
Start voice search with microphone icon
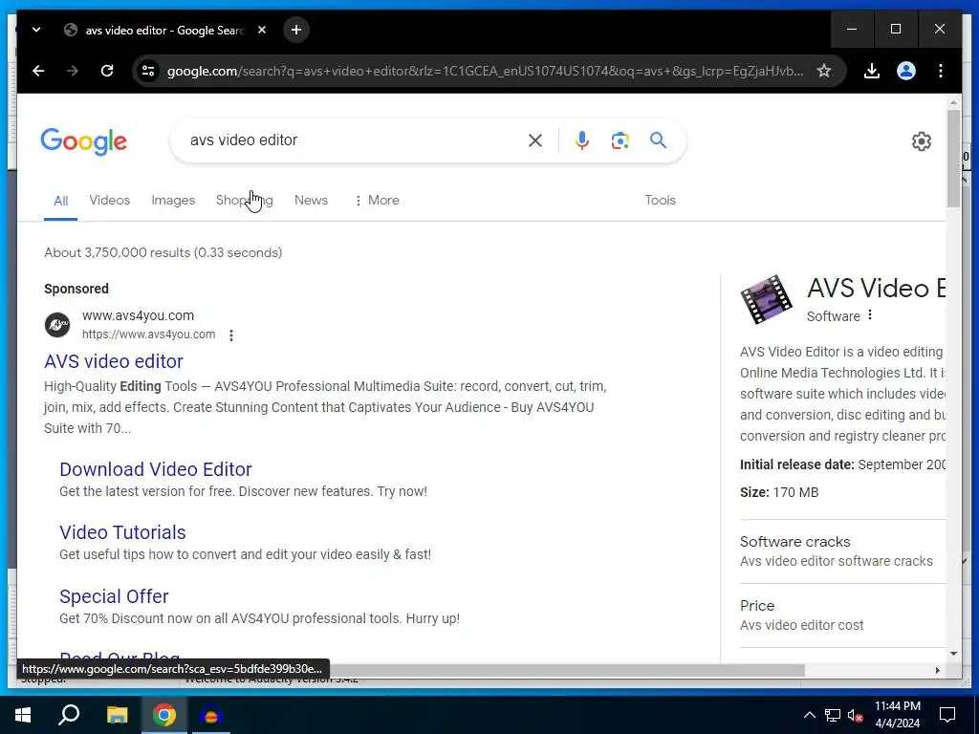click(582, 140)
